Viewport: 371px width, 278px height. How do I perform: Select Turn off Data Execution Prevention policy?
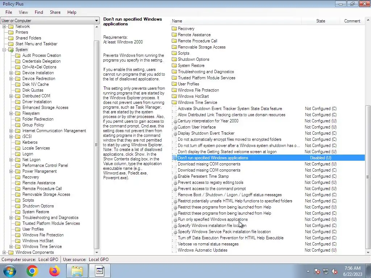268,238
